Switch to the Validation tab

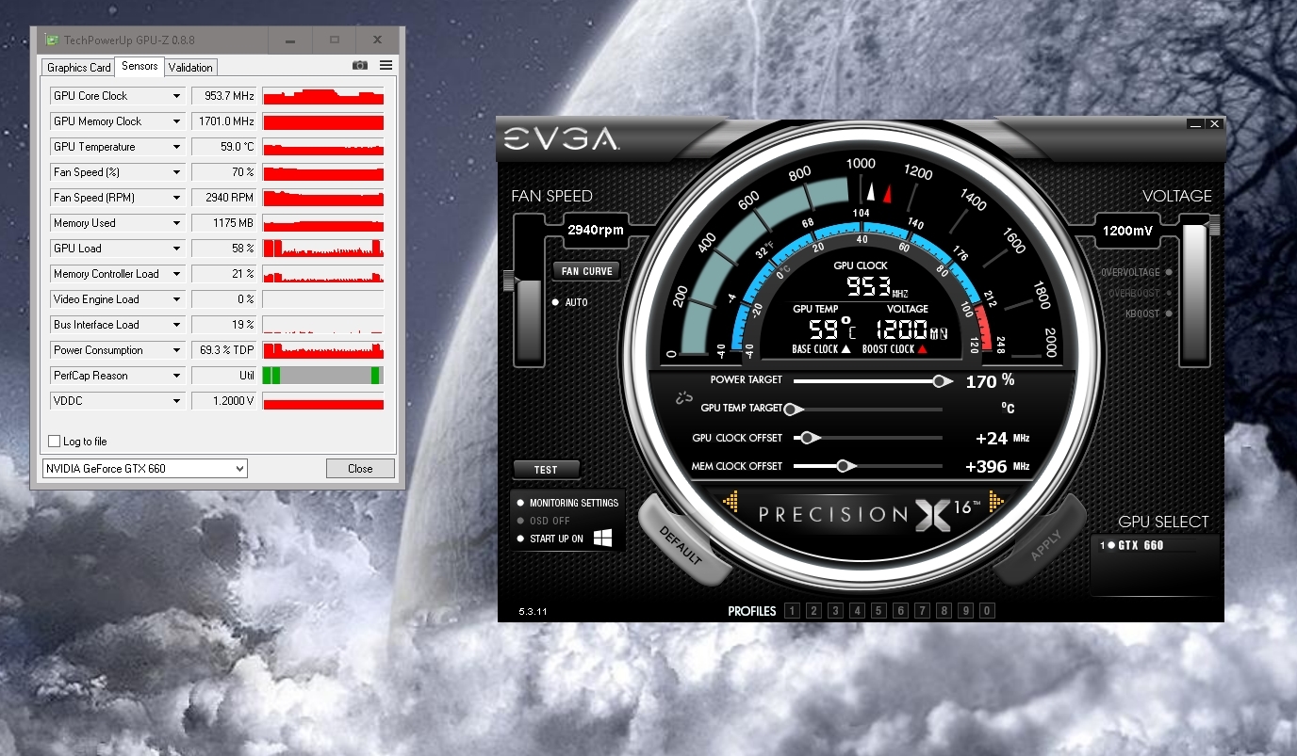[191, 68]
